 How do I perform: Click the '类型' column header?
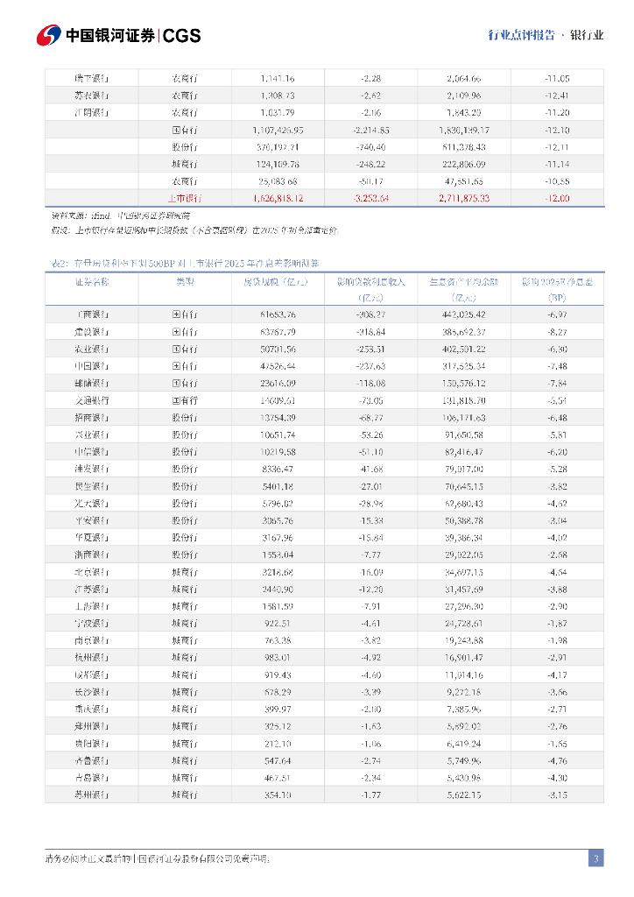click(185, 281)
